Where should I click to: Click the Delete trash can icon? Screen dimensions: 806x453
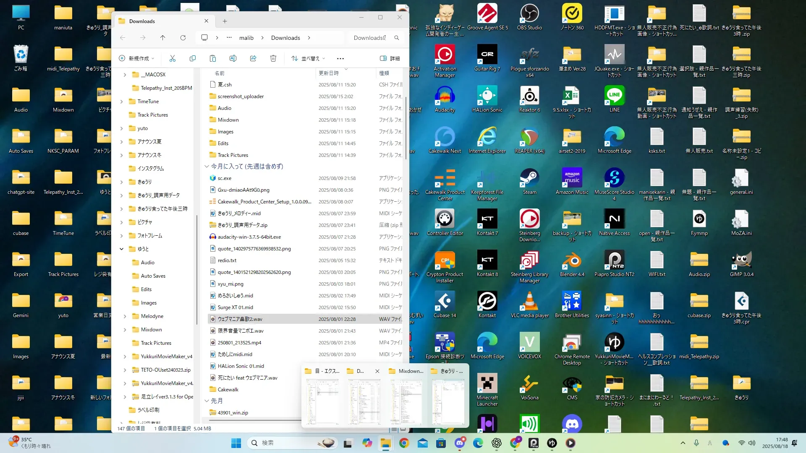[x=273, y=58]
